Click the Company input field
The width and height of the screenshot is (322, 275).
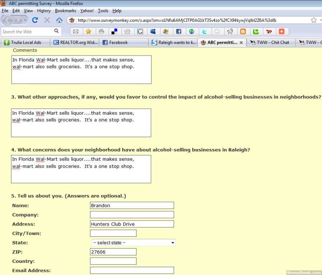(132, 215)
